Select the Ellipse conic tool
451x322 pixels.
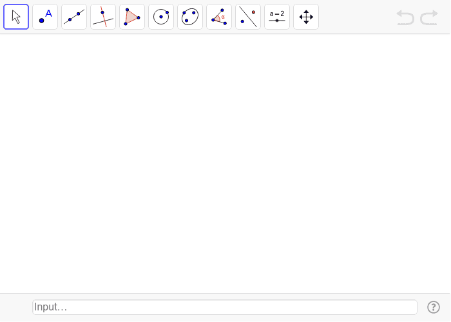click(x=190, y=17)
